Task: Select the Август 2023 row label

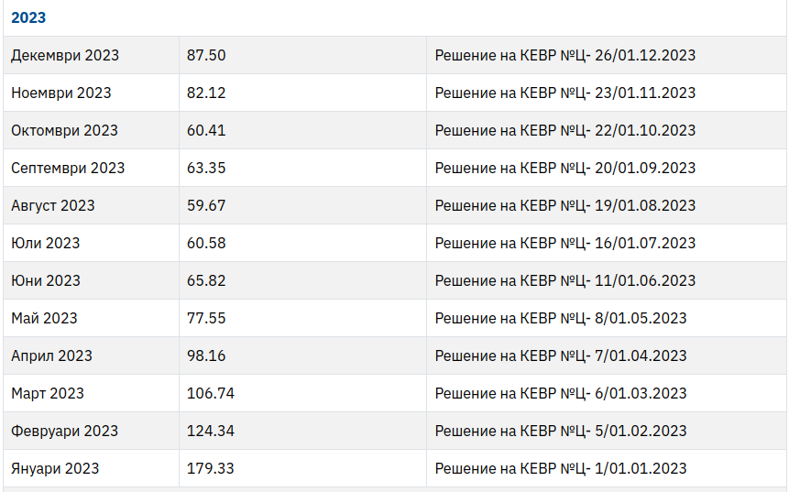Action: tap(53, 205)
